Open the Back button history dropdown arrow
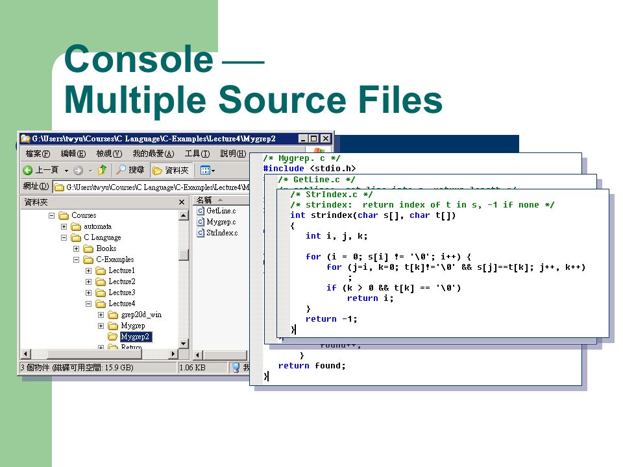The image size is (623, 467). click(66, 171)
